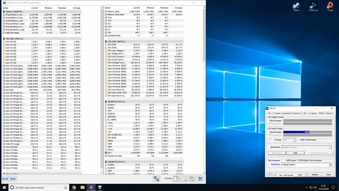Click the Validate button in CPU-Z

tap(315, 175)
